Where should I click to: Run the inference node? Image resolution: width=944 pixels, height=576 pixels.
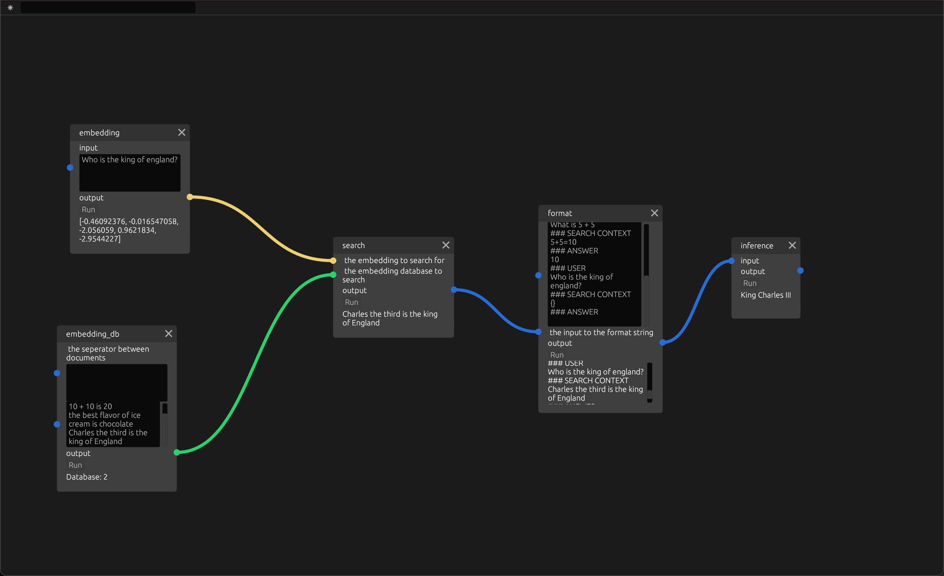750,283
